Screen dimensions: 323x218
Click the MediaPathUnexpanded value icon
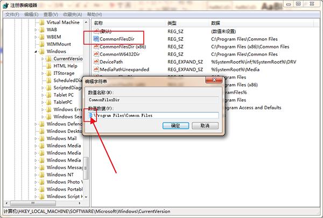click(x=96, y=69)
